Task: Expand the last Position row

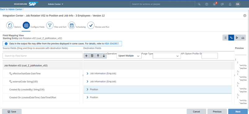Action: 87,97
